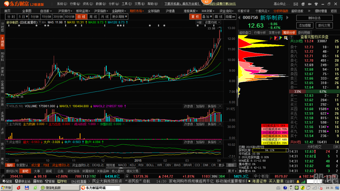Toggle the H股 display button
340x191 pixels.
click(199, 23)
